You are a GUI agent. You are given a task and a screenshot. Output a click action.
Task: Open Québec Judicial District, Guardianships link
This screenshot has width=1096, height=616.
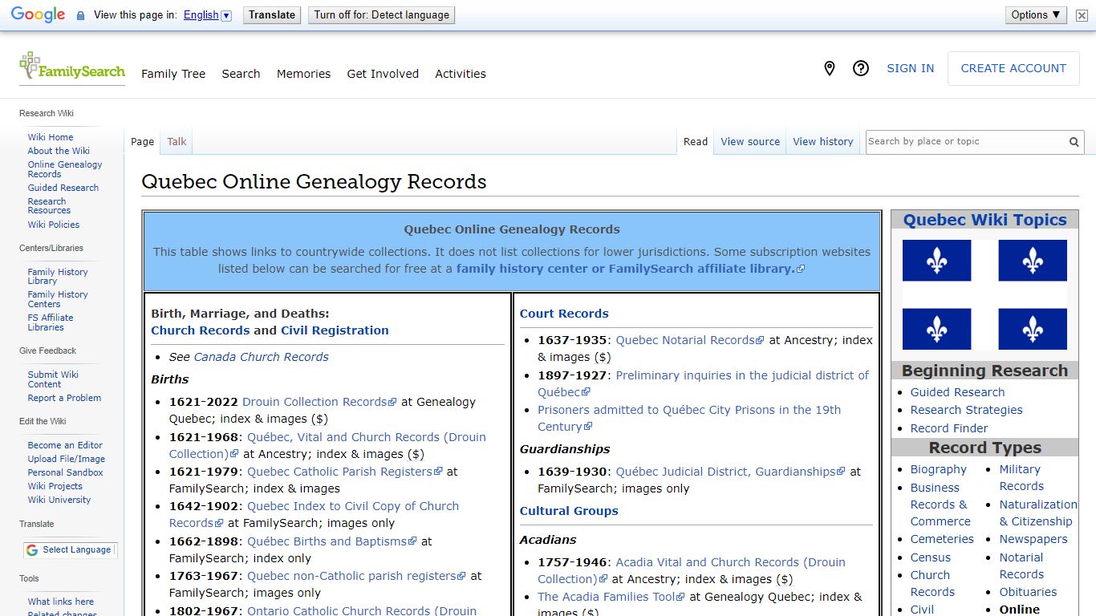pos(730,472)
